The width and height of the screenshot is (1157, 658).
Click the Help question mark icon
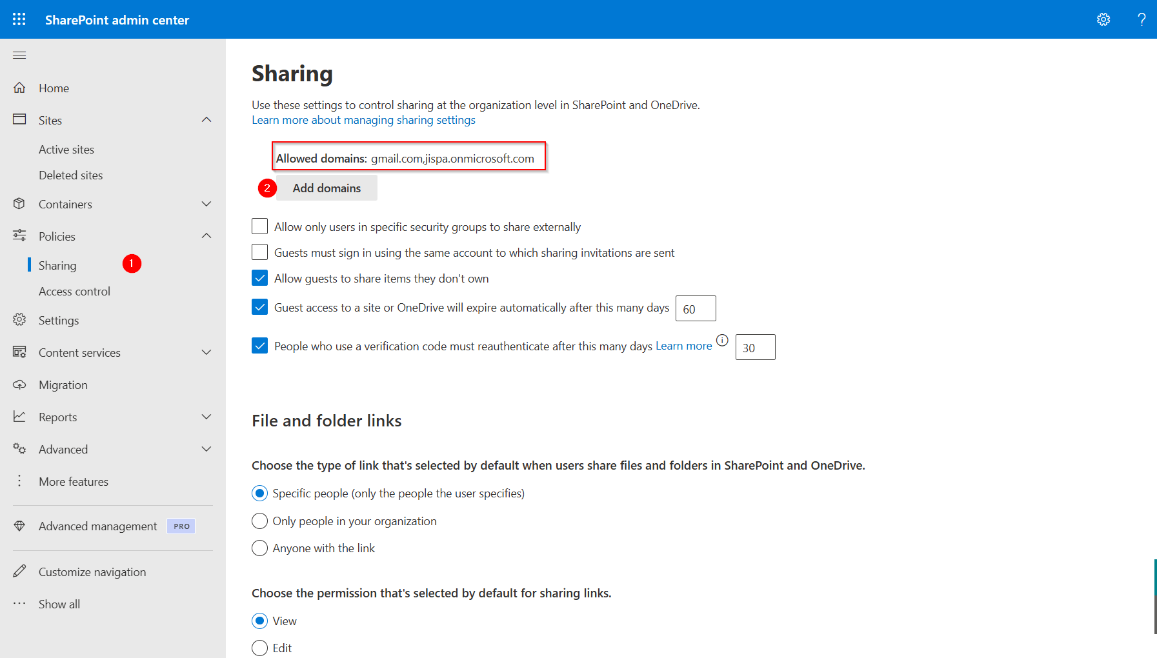1142,19
